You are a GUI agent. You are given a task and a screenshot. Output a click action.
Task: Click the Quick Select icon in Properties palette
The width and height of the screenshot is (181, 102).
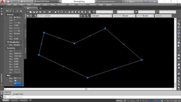click(x=21, y=11)
